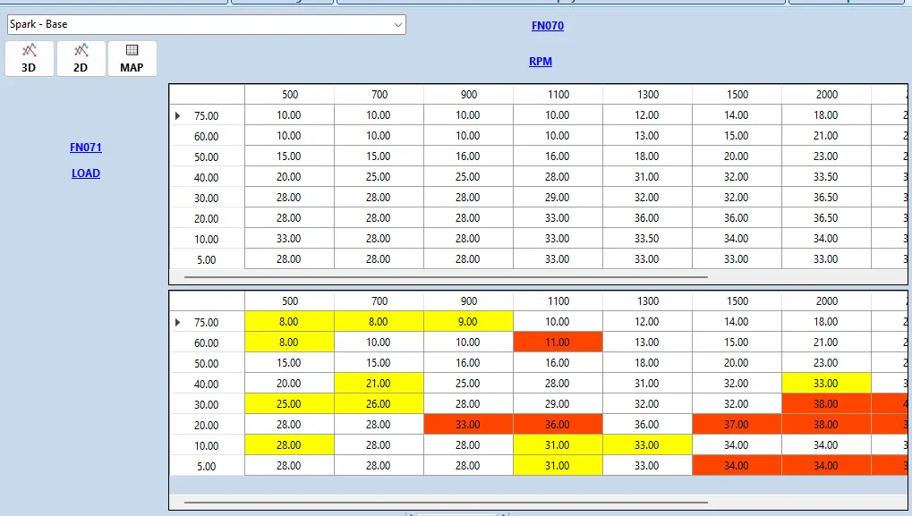This screenshot has height=516, width=912.
Task: Select yellow 33.00 cell at load 10, RPM 1300
Action: point(647,445)
